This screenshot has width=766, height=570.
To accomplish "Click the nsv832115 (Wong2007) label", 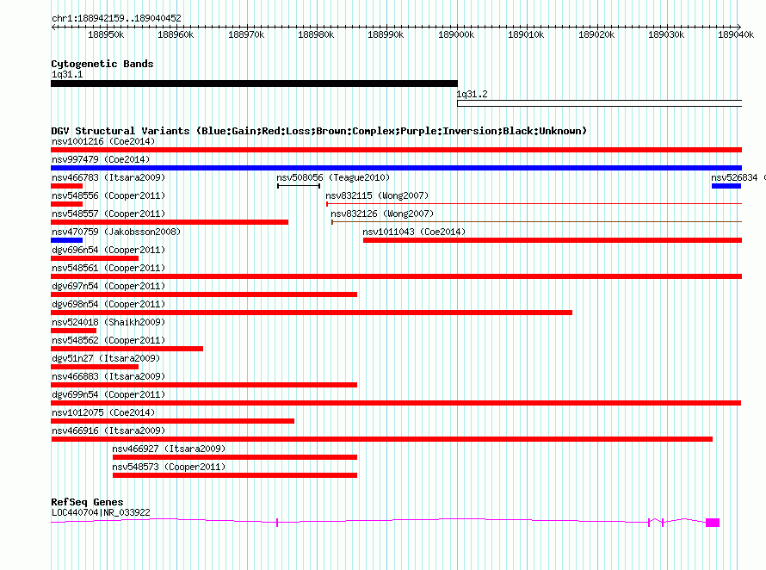I will coord(377,196).
